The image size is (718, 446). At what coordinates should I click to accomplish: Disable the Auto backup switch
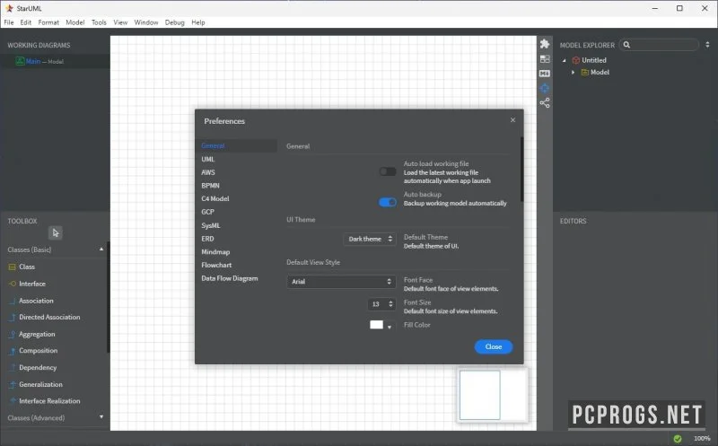pyautogui.click(x=388, y=203)
